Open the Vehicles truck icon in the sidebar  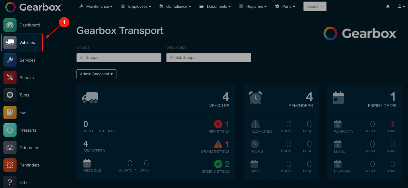click(x=10, y=42)
